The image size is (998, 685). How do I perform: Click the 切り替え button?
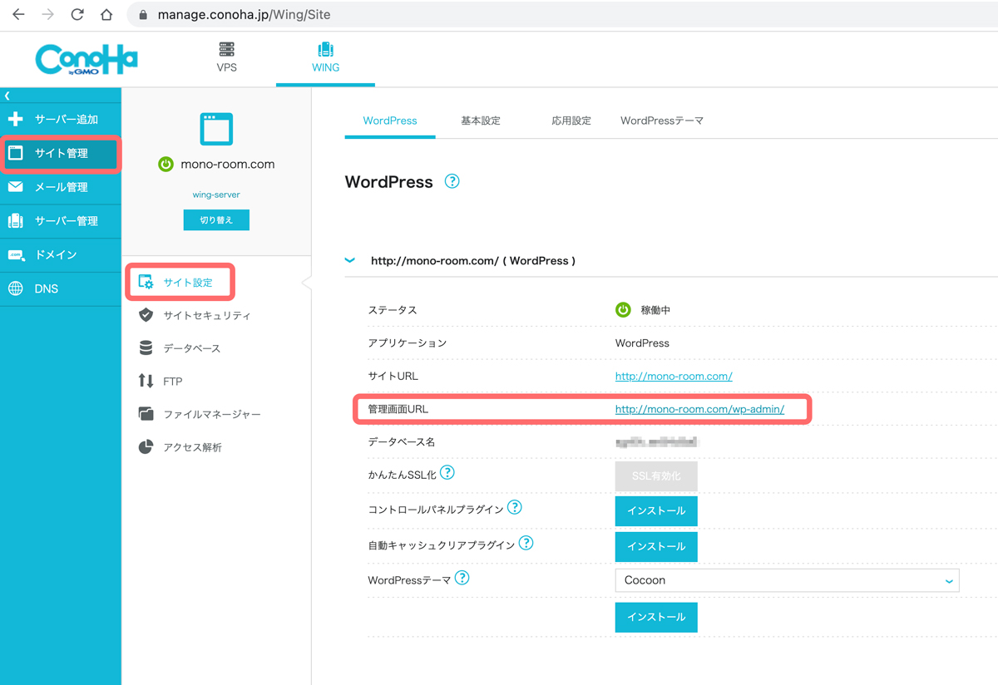216,220
